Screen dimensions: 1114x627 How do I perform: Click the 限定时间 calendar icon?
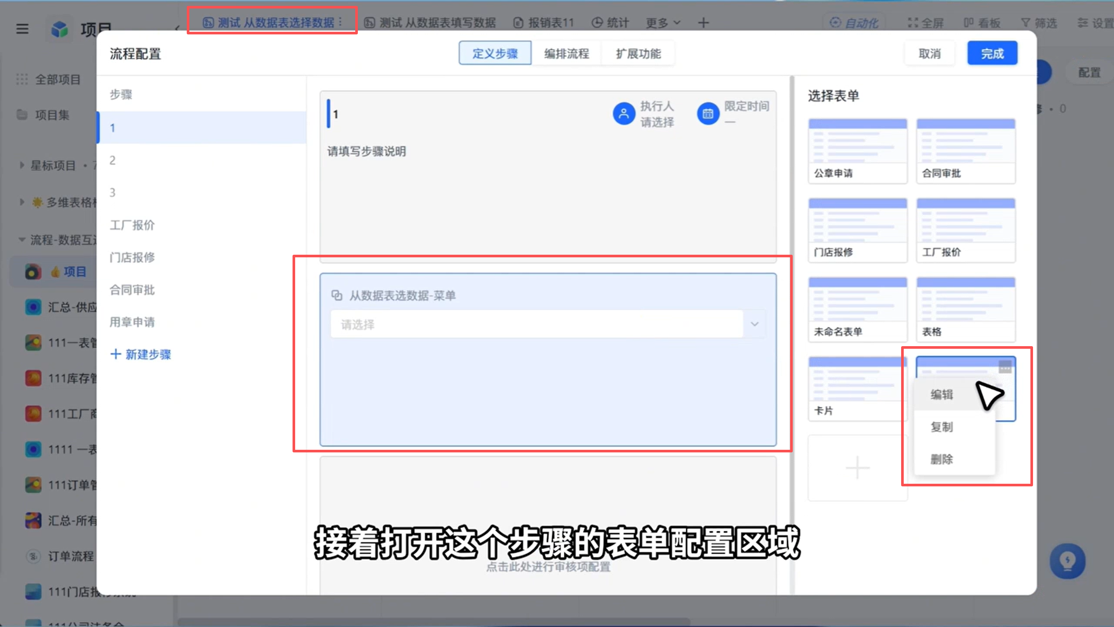click(708, 114)
